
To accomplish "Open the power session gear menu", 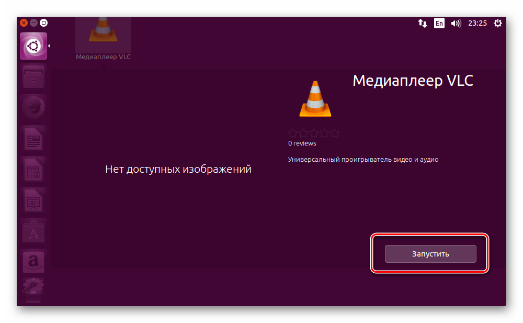I will point(498,23).
